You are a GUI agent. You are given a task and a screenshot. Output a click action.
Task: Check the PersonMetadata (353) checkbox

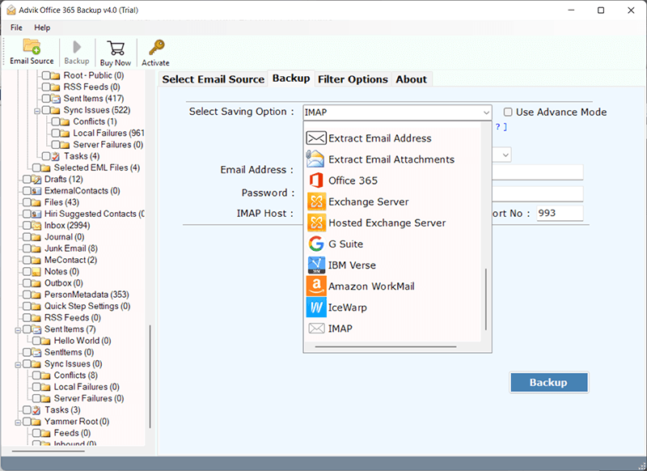coord(27,295)
